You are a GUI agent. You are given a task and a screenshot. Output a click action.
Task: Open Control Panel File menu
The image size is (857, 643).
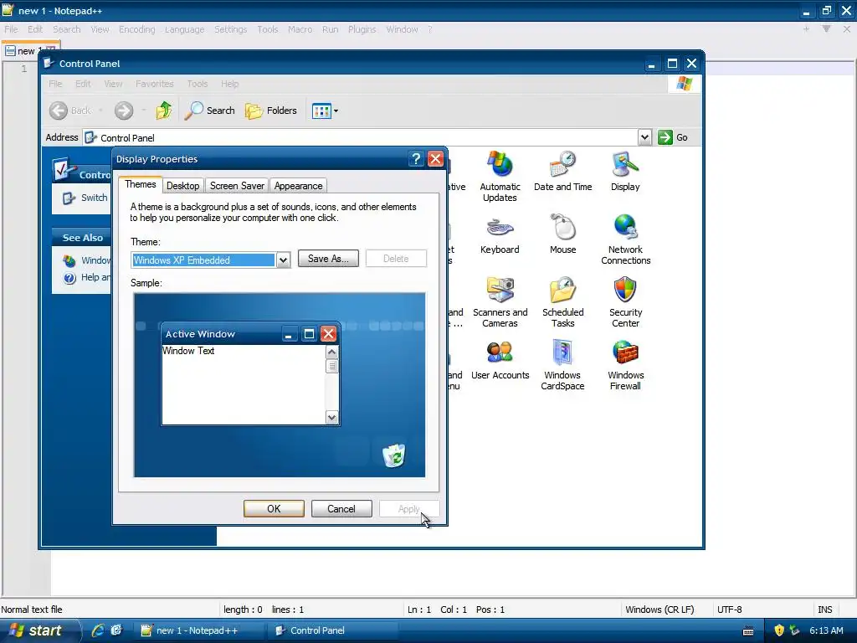tap(55, 84)
